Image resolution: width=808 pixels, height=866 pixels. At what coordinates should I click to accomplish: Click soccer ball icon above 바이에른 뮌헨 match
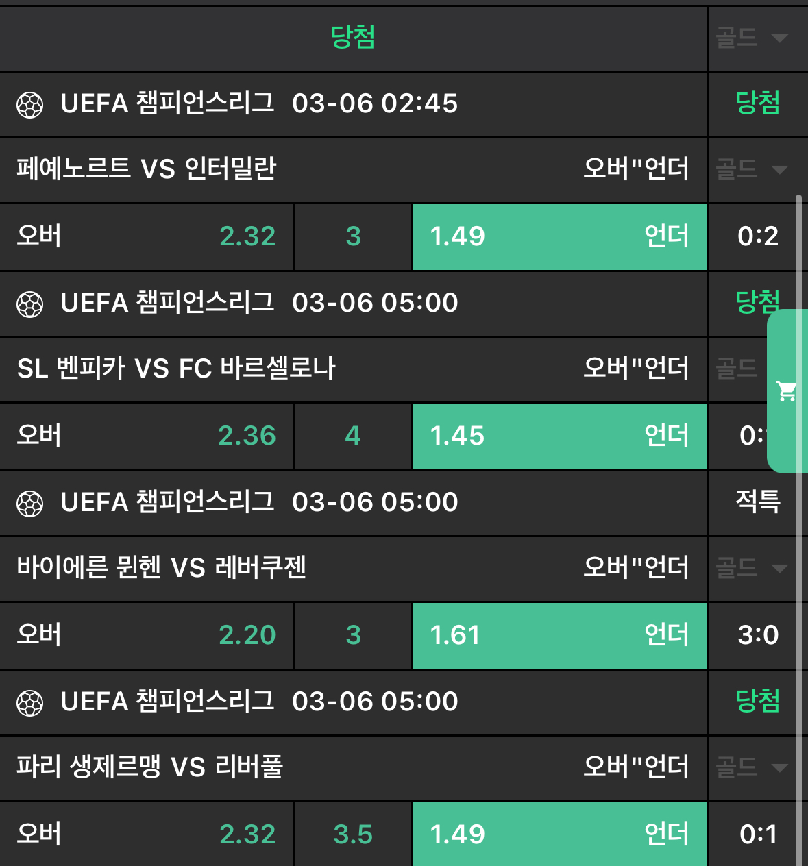(x=29, y=504)
